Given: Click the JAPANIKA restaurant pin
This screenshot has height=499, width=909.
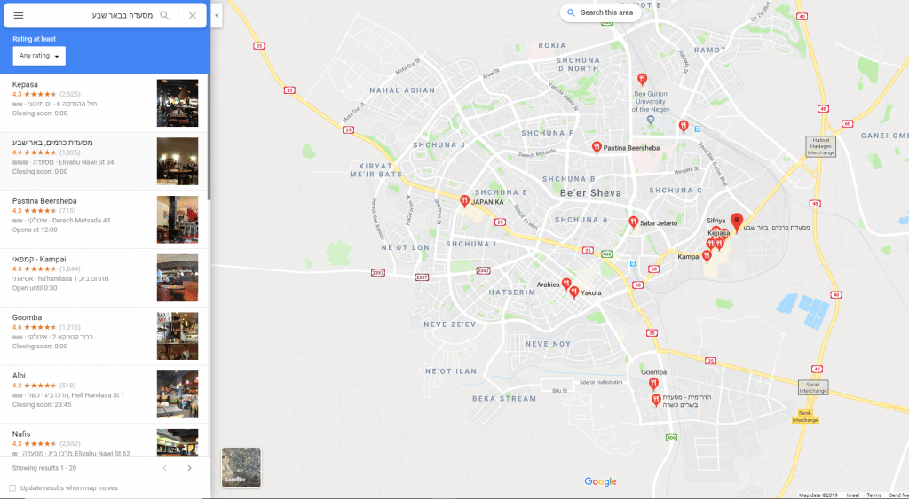Looking at the screenshot, I should coord(464,201).
